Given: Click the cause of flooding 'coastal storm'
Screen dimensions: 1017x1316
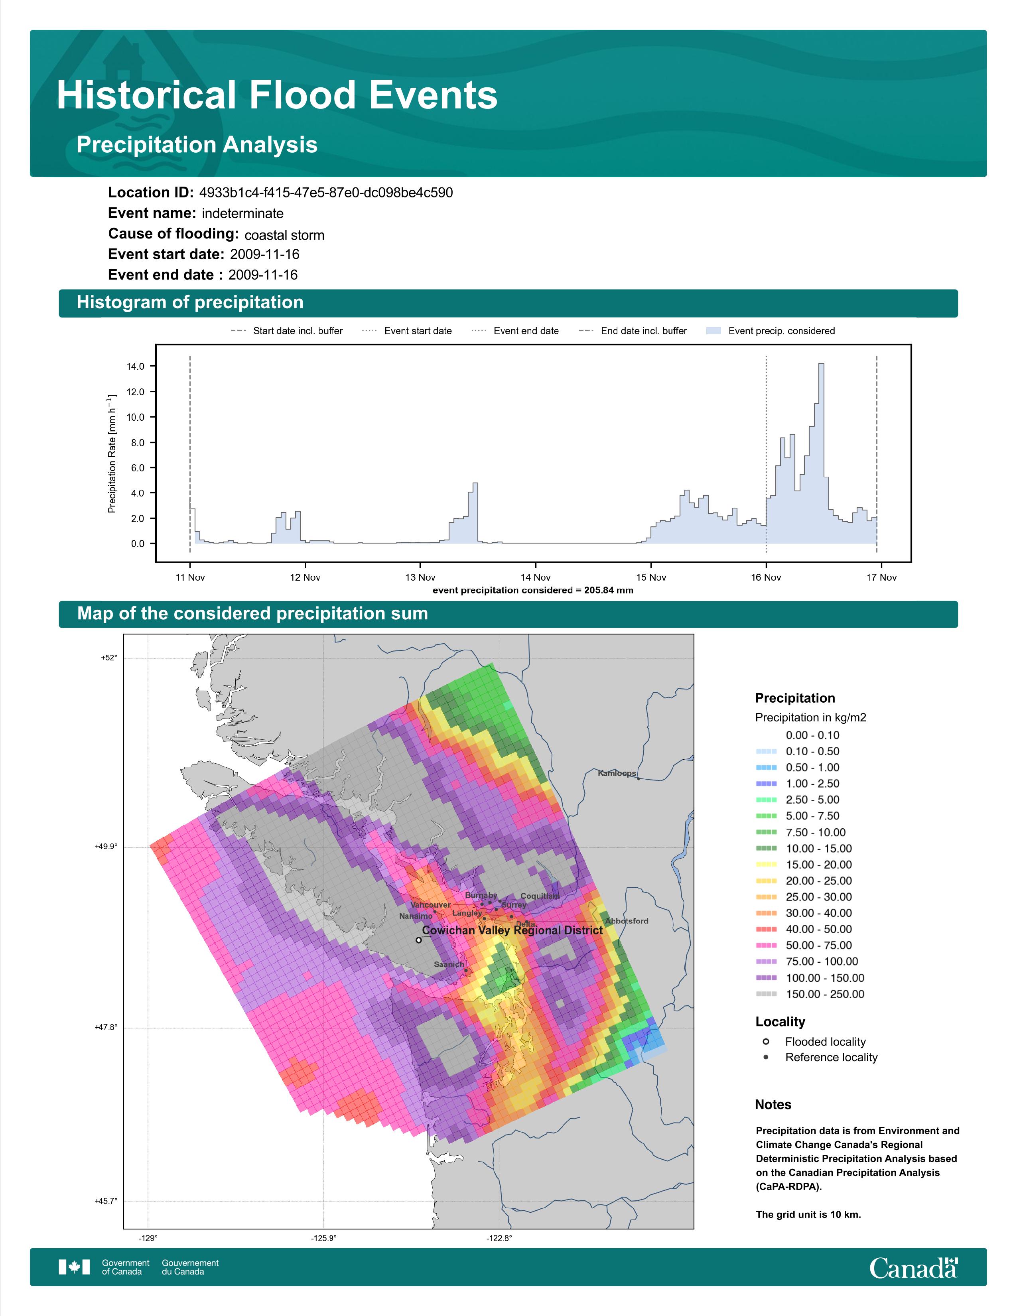Looking at the screenshot, I should pyautogui.click(x=284, y=235).
